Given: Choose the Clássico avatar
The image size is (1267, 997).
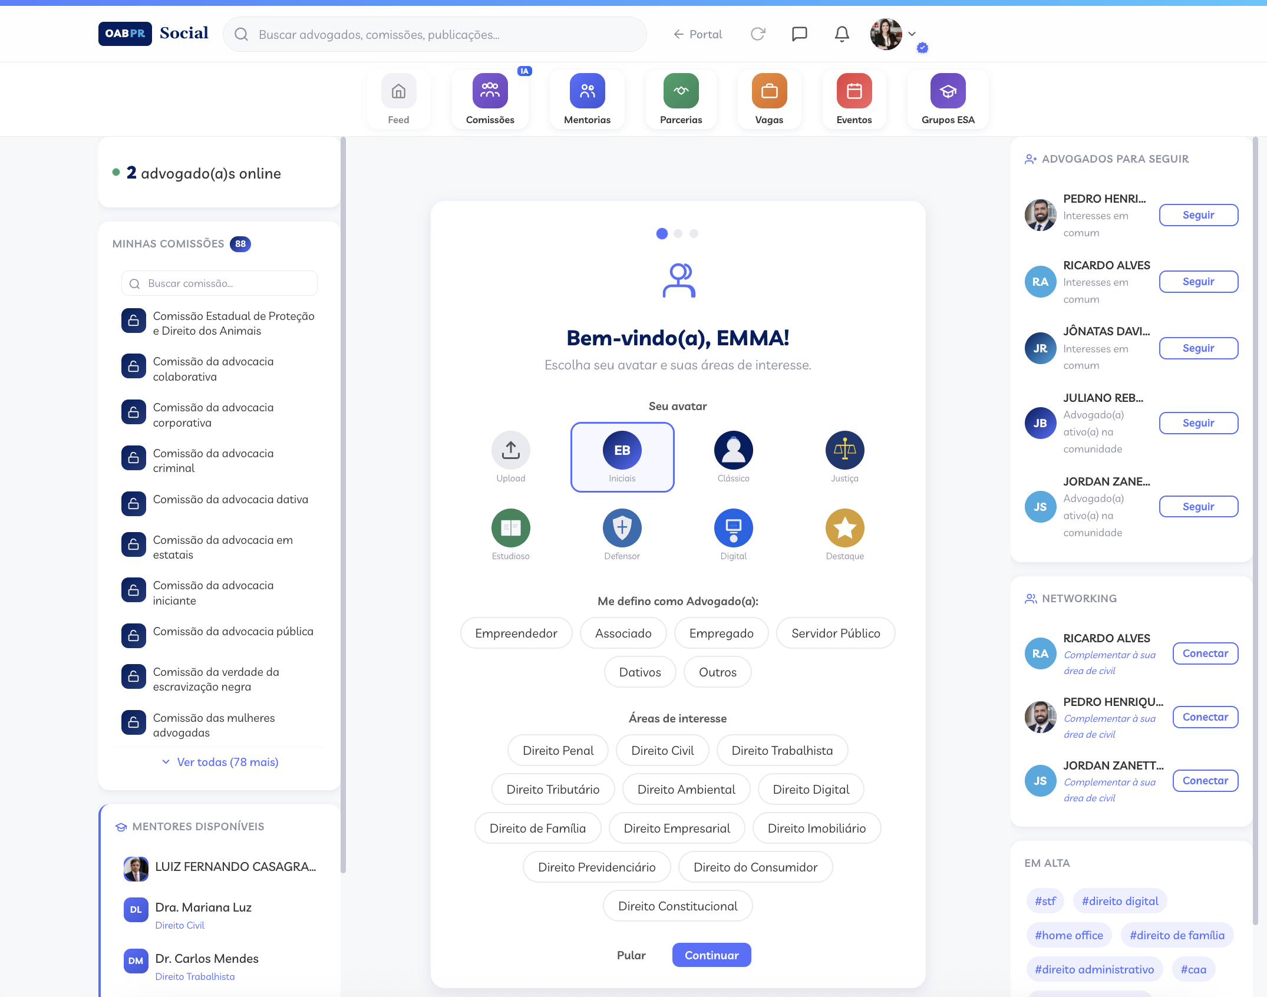Looking at the screenshot, I should [x=733, y=450].
